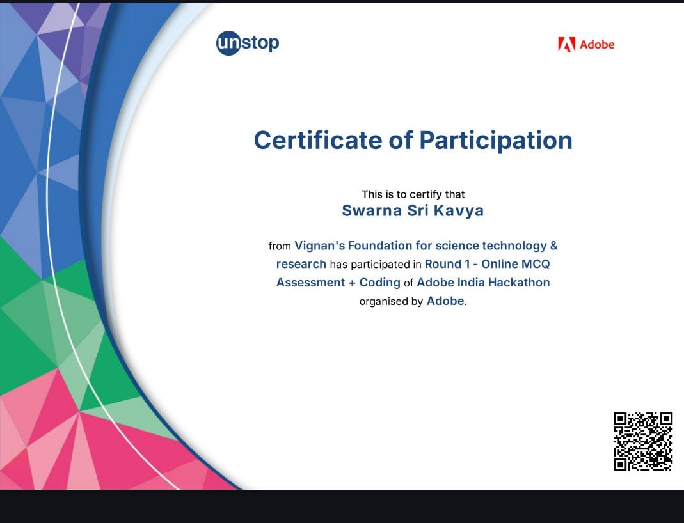Click "has participated in" text
684x523 pixels.
[376, 265]
